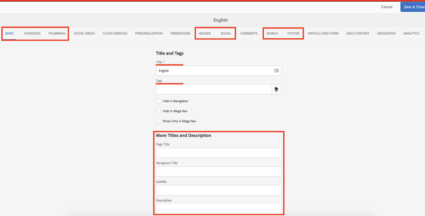Viewport: 425px width, 216px height.
Task: Click the 'More Titles and Description' heading
Action: pos(184,136)
